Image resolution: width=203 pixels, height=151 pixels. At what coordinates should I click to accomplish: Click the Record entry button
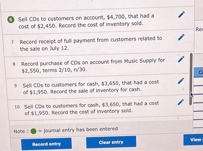(x=46, y=144)
